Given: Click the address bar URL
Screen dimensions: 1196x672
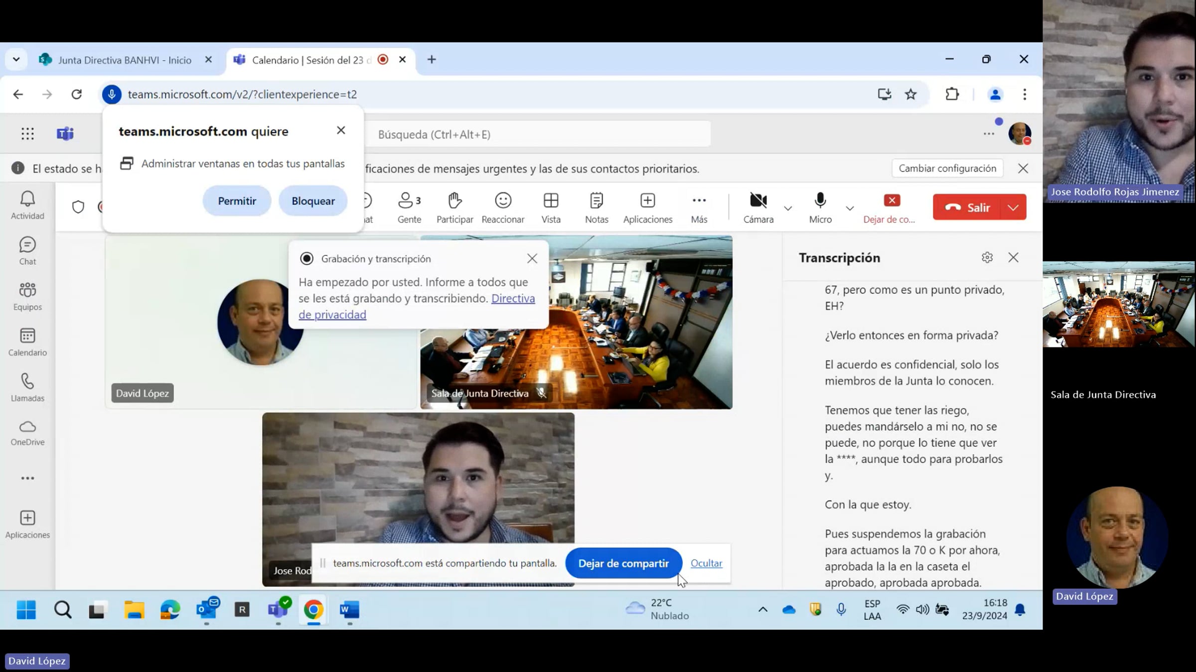Looking at the screenshot, I should point(242,94).
